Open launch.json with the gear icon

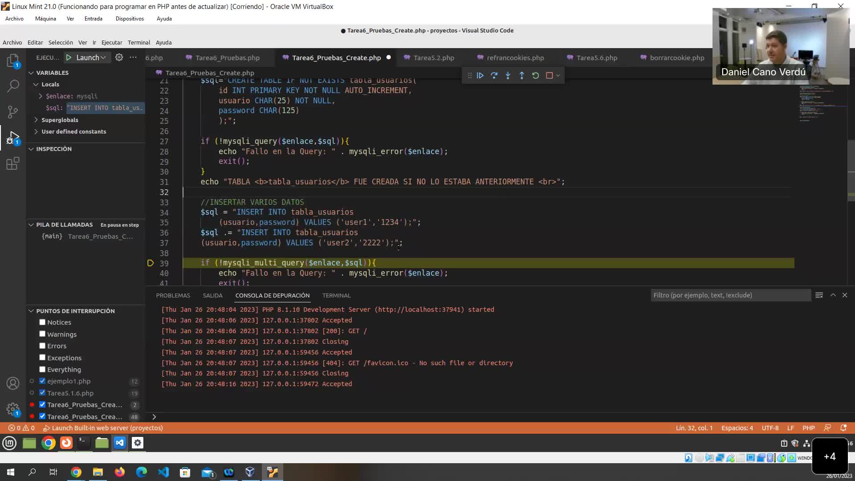tap(119, 57)
